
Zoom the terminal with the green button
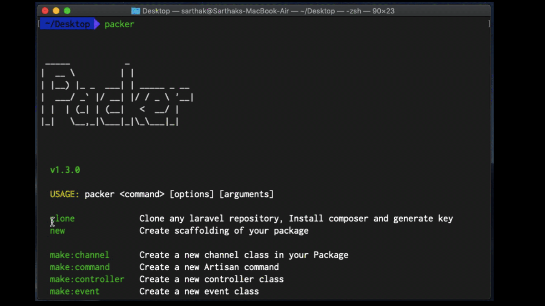click(67, 11)
